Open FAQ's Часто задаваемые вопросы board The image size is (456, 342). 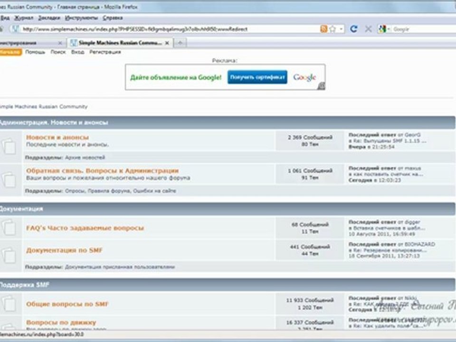85,228
